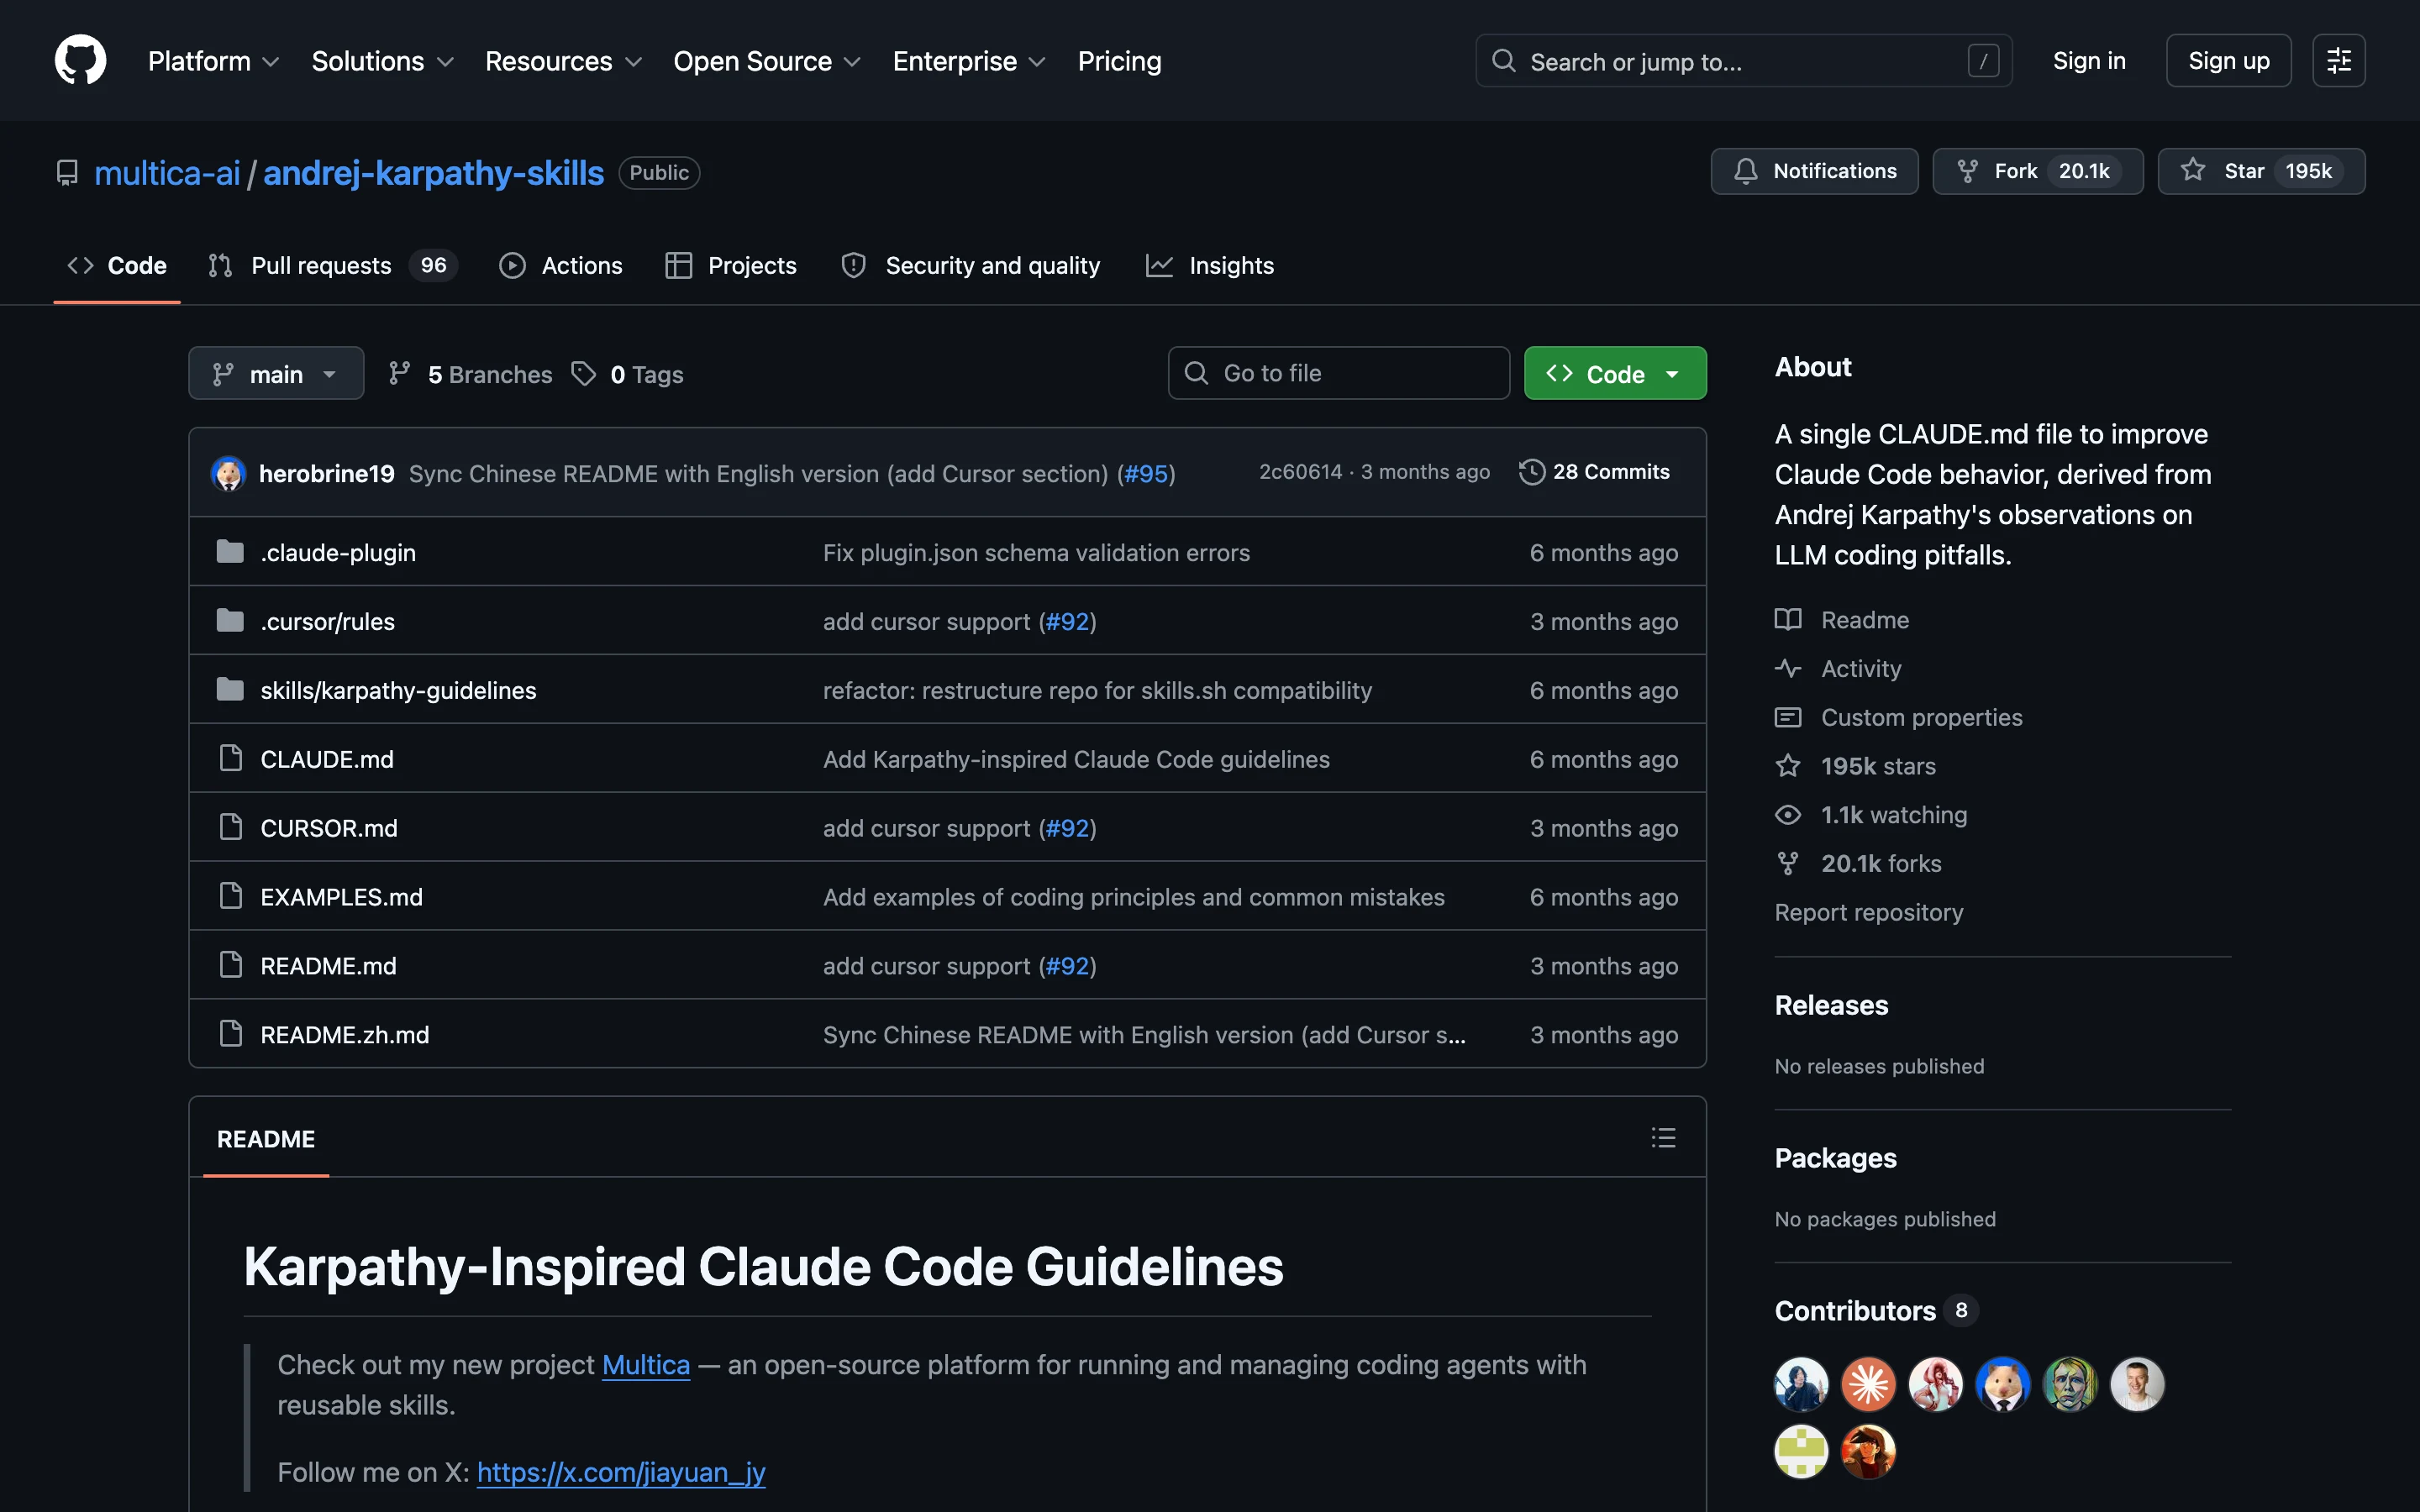Open the 195k stars link

coord(1855,766)
